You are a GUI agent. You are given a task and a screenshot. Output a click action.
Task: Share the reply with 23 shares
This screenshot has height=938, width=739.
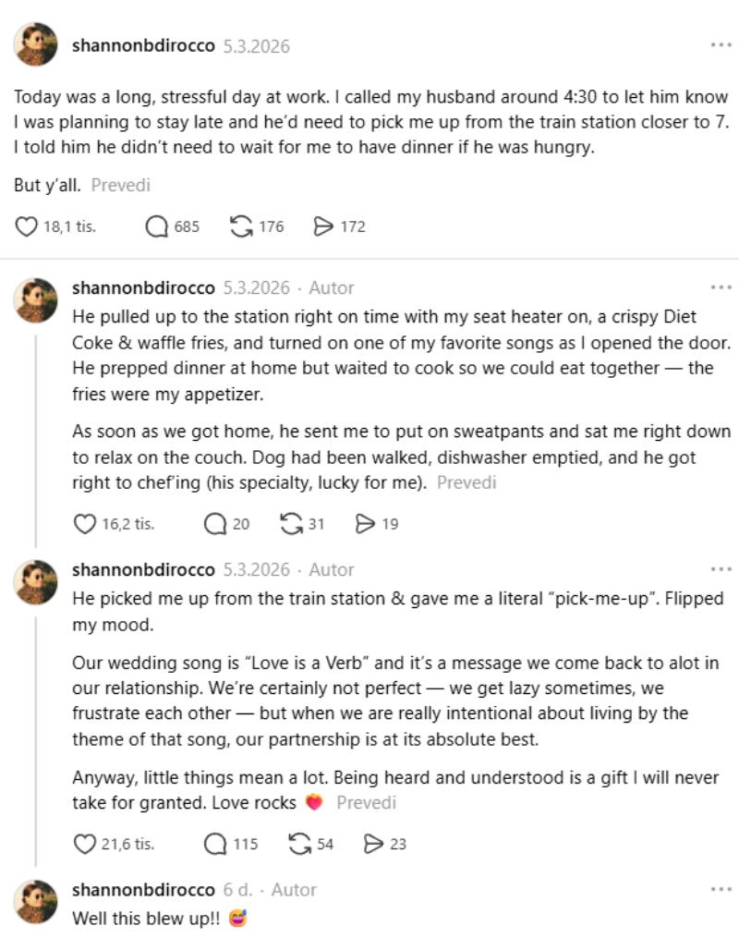pyautogui.click(x=374, y=844)
